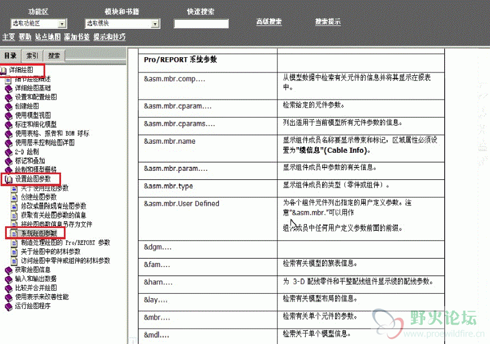Screen dimensions: 490x344
Task: Open the 选取功能区 dropdown arrow
Action: pos(62,24)
